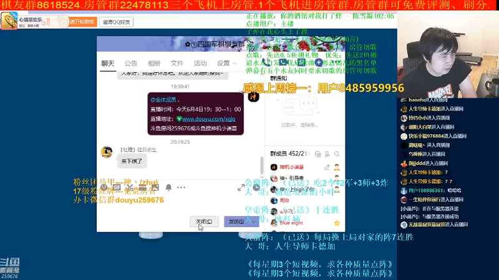This screenshot has width=499, height=280.
Task: Expand the message input area with arrows icon
Action: pos(241,188)
